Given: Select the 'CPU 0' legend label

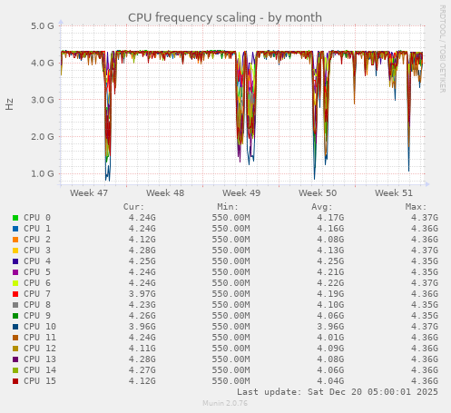Looking at the screenshot, I should coord(37,218).
